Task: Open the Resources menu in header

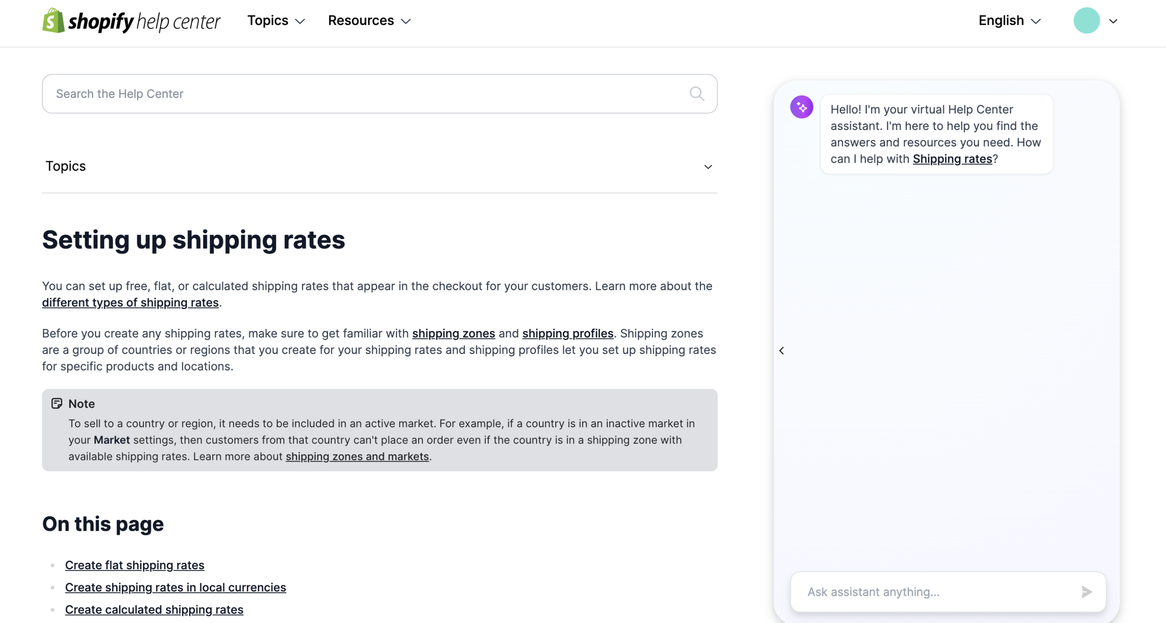Action: 369,21
